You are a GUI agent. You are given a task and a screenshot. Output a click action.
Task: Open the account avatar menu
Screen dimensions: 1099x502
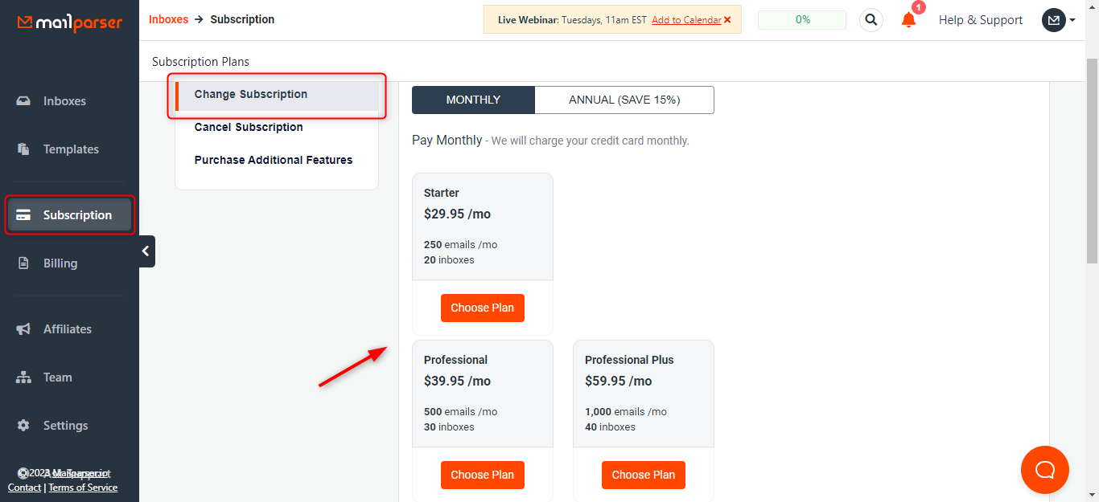click(1059, 20)
